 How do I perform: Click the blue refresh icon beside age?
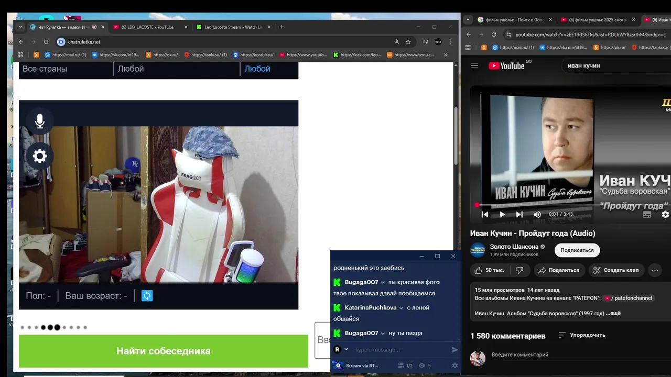point(147,296)
